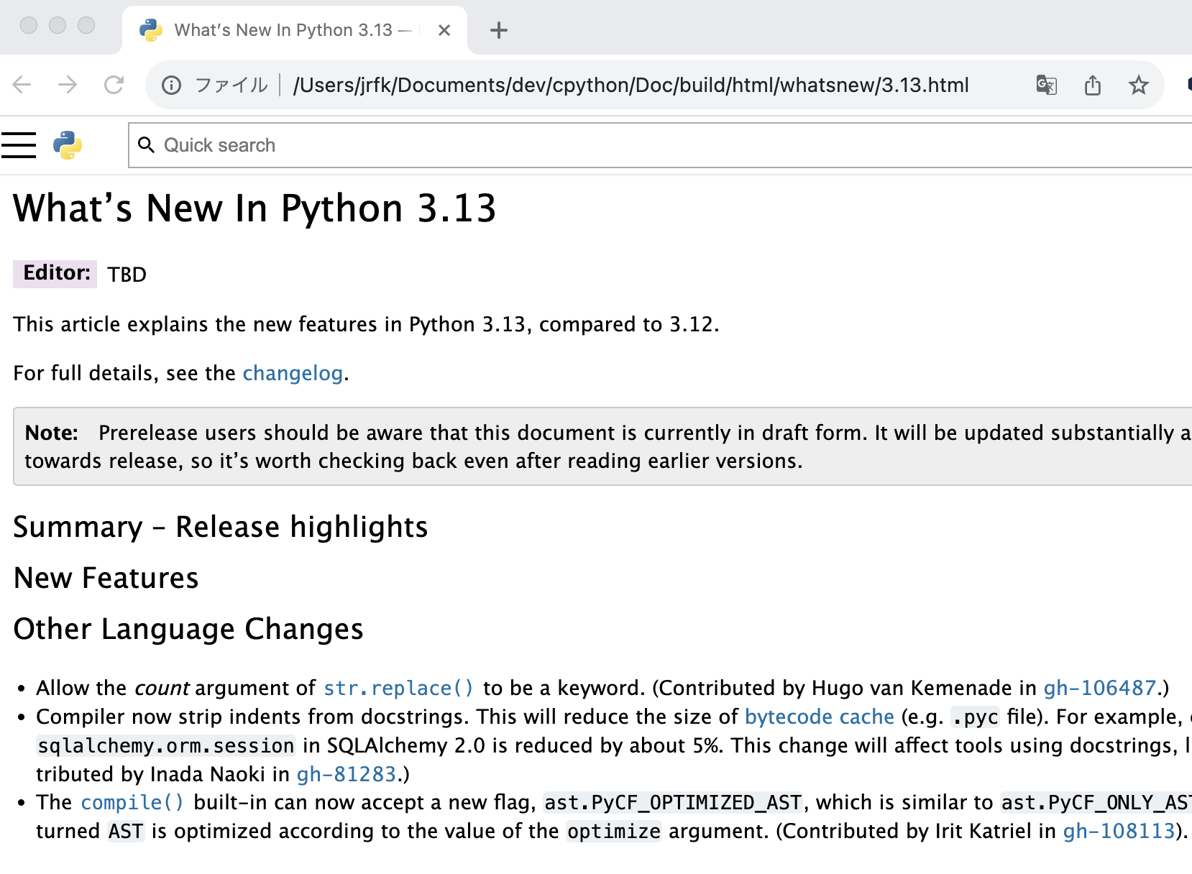Open the changelog link
Image resolution: width=1192 pixels, height=874 pixels.
click(x=292, y=374)
